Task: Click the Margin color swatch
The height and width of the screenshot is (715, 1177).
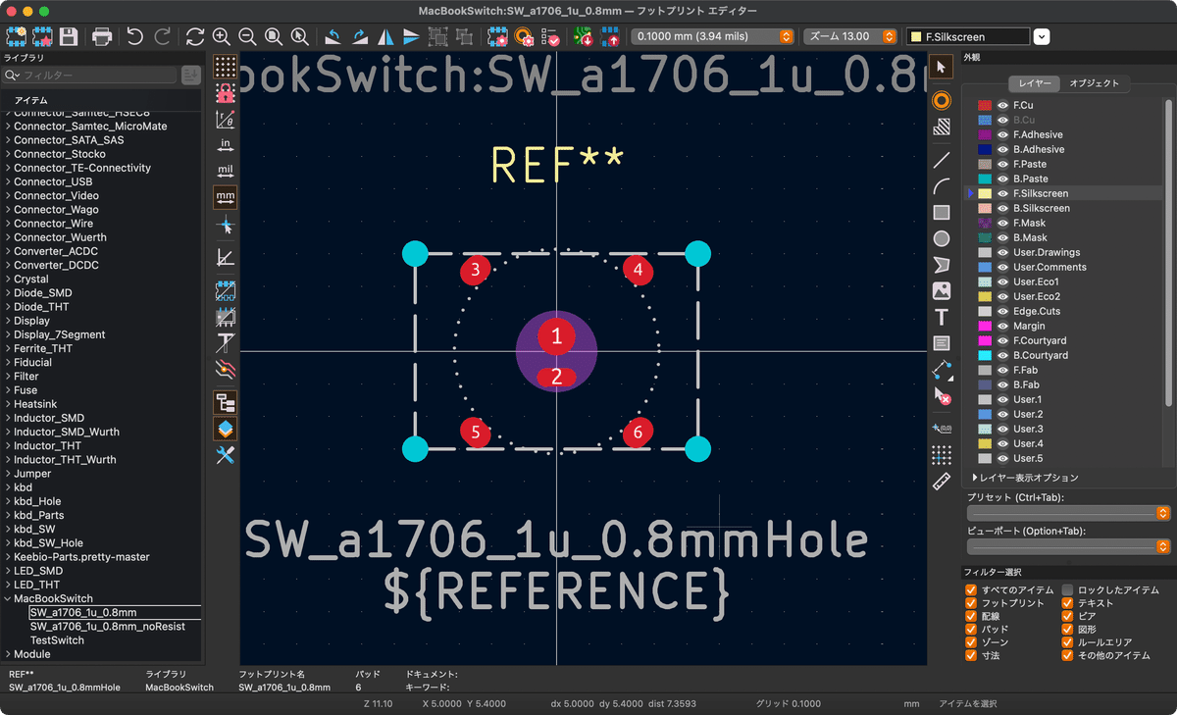Action: click(985, 326)
